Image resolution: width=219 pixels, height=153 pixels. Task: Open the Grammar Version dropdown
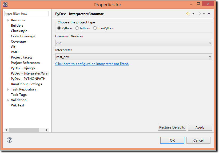[134, 43]
